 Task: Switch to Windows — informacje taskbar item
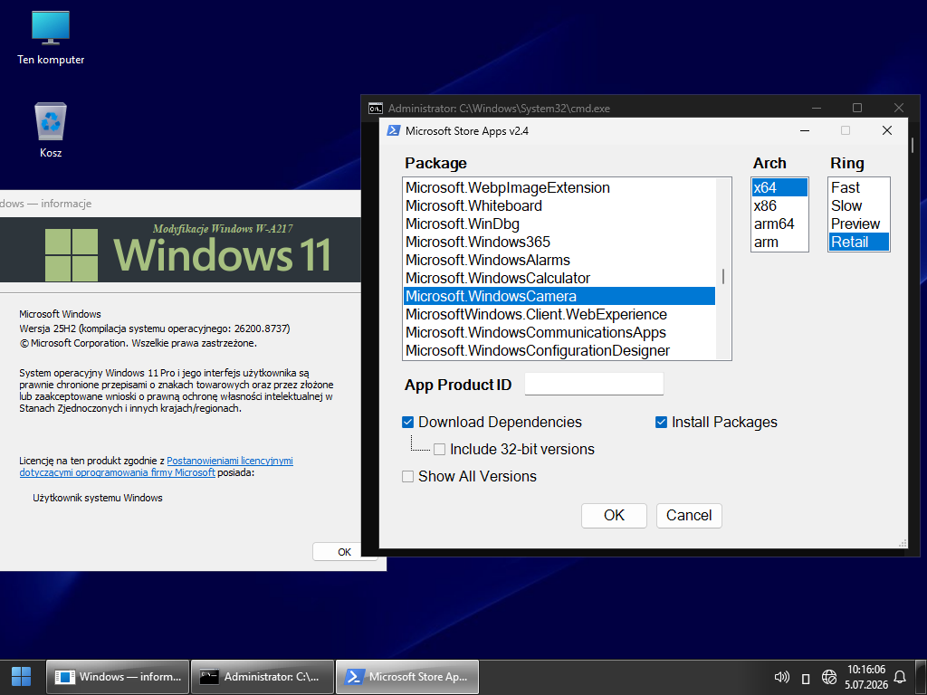118,677
